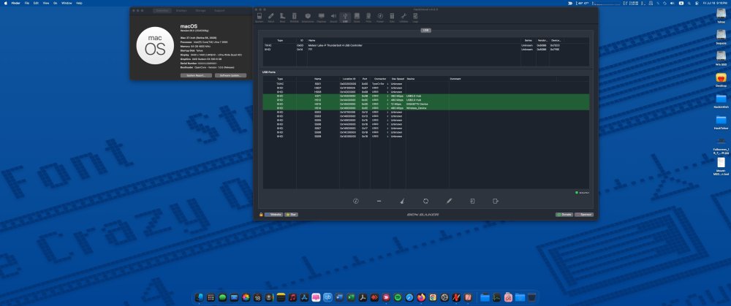Screen dimensions: 731x306
Task: Open the Trash in the Dock
Action: [x=531, y=297]
